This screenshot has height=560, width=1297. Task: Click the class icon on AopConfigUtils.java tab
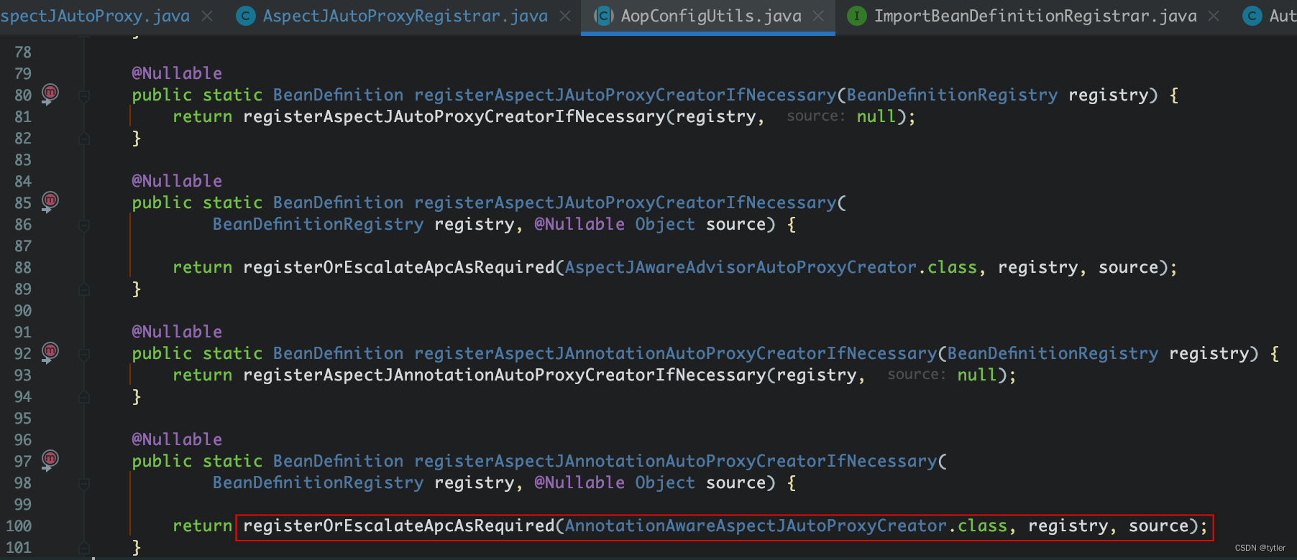pyautogui.click(x=604, y=16)
